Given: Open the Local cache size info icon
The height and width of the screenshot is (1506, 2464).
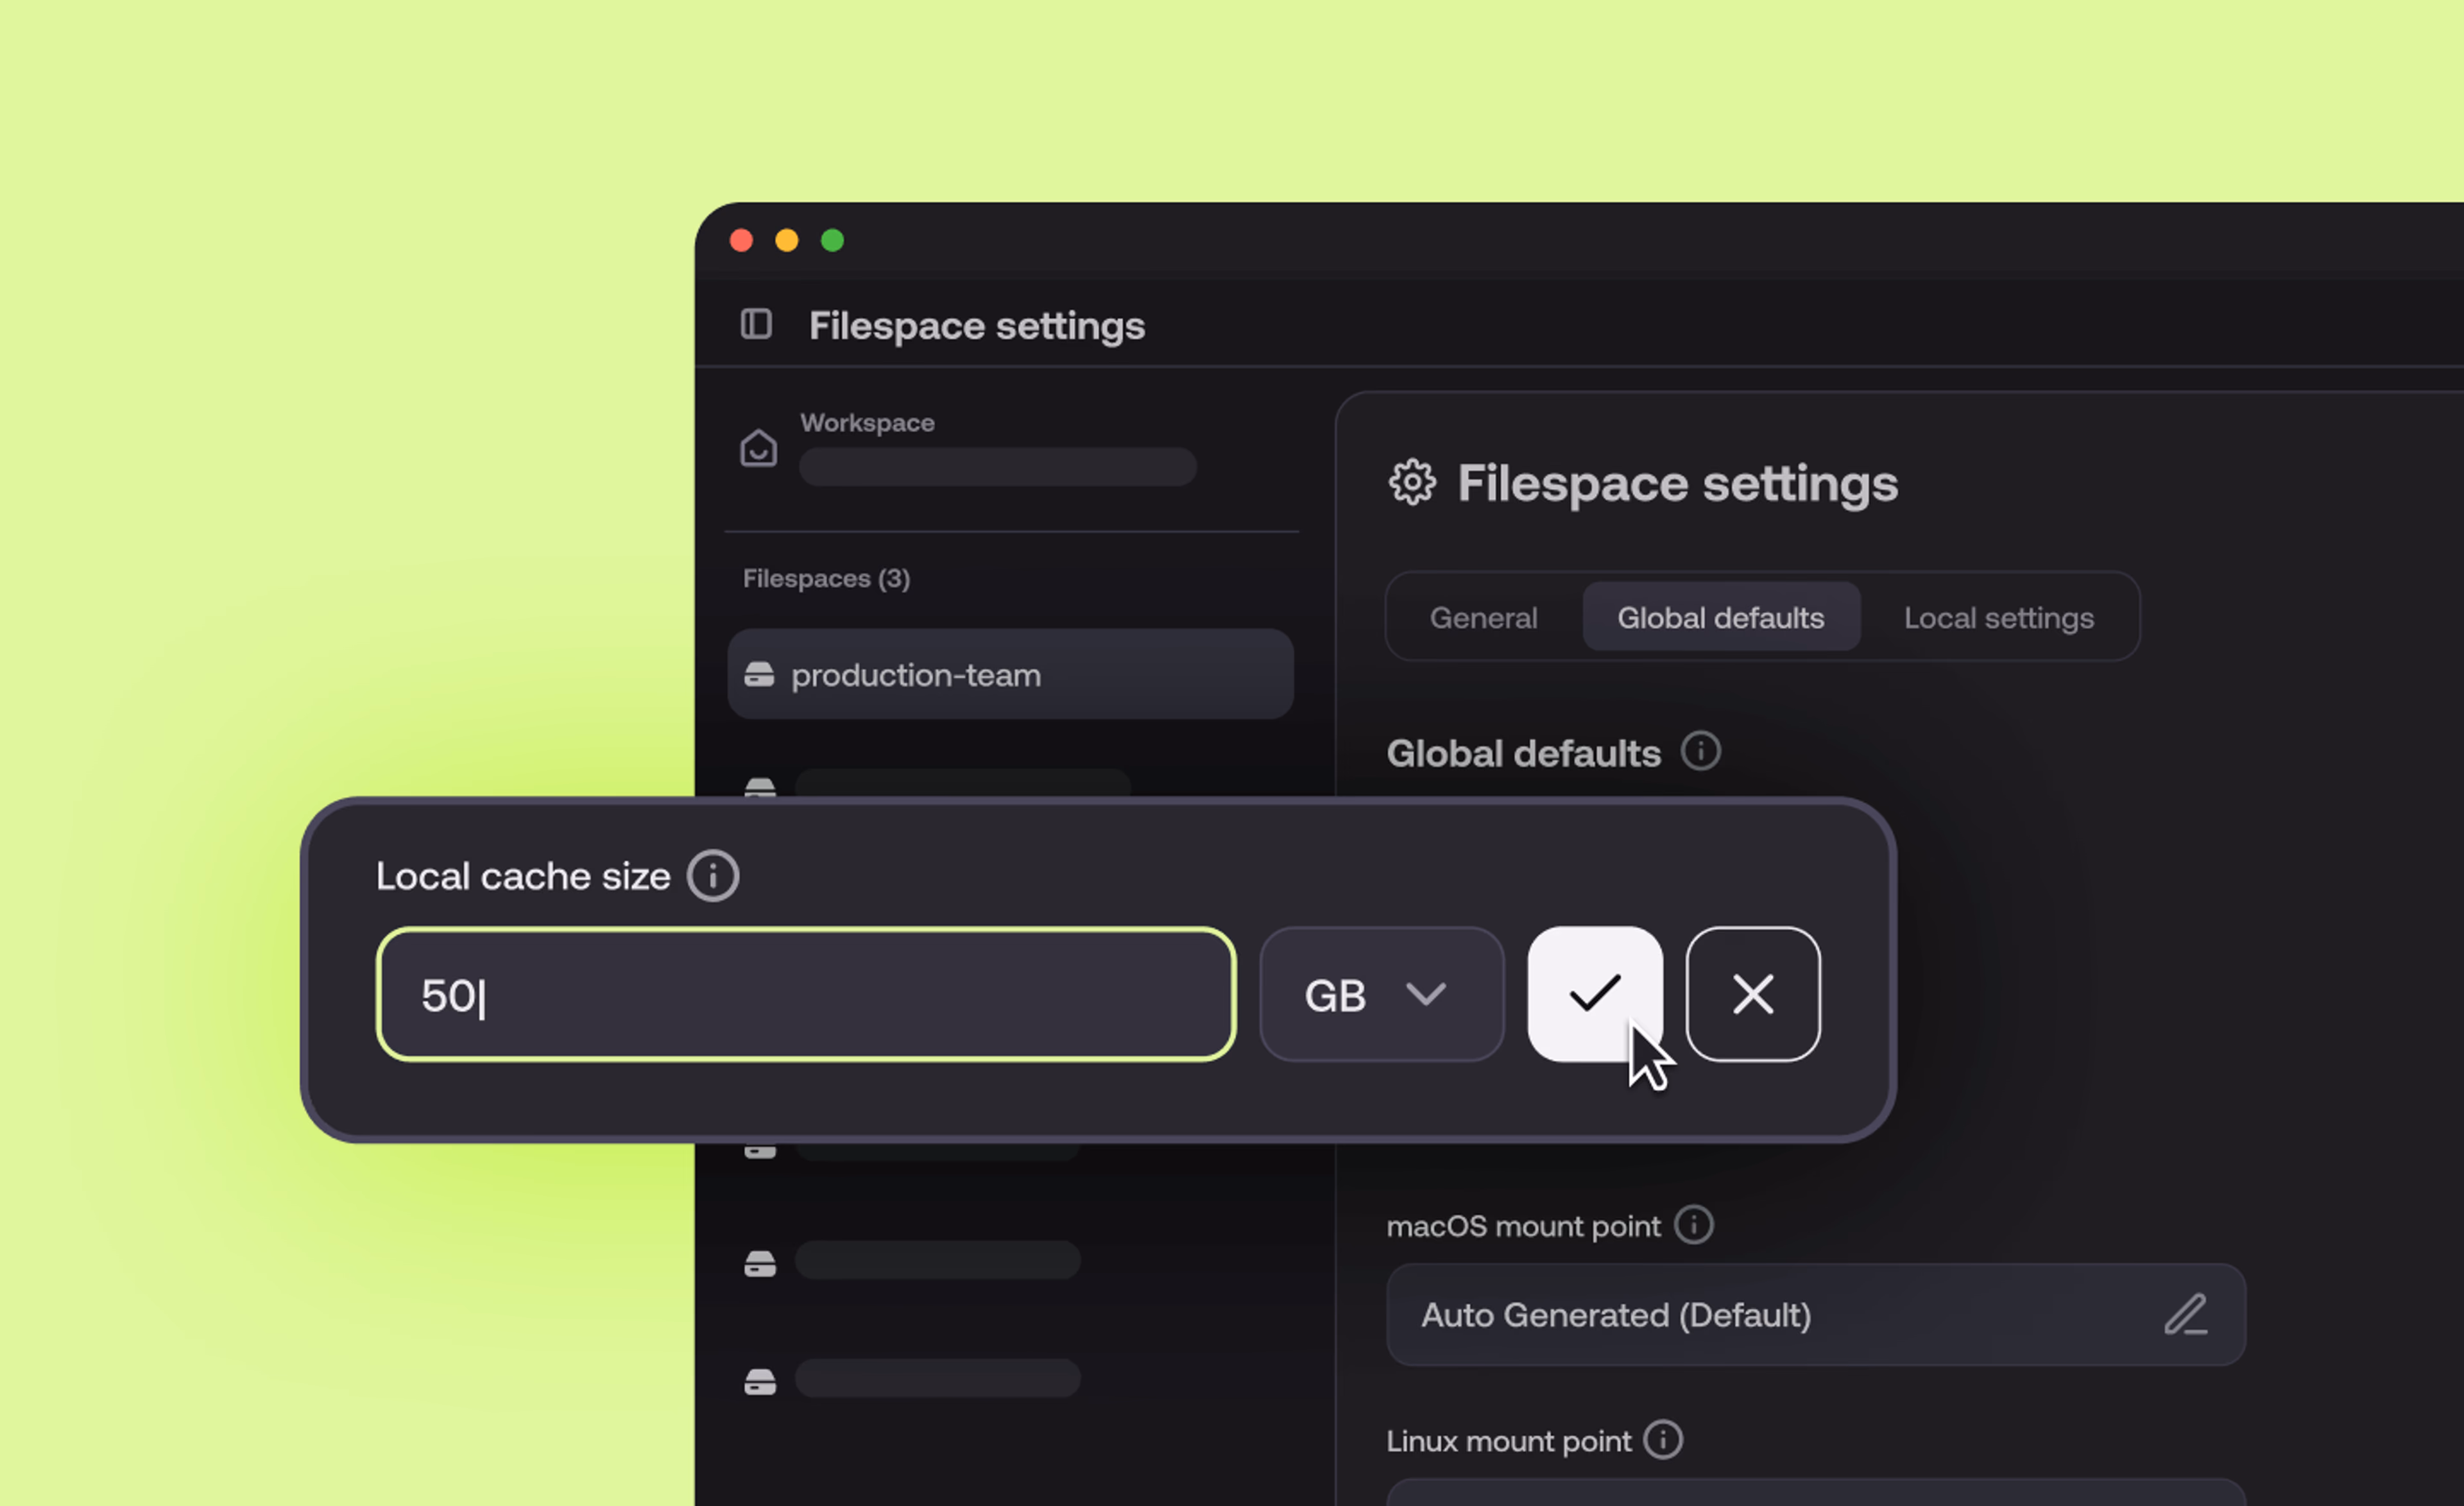Looking at the screenshot, I should [x=713, y=875].
